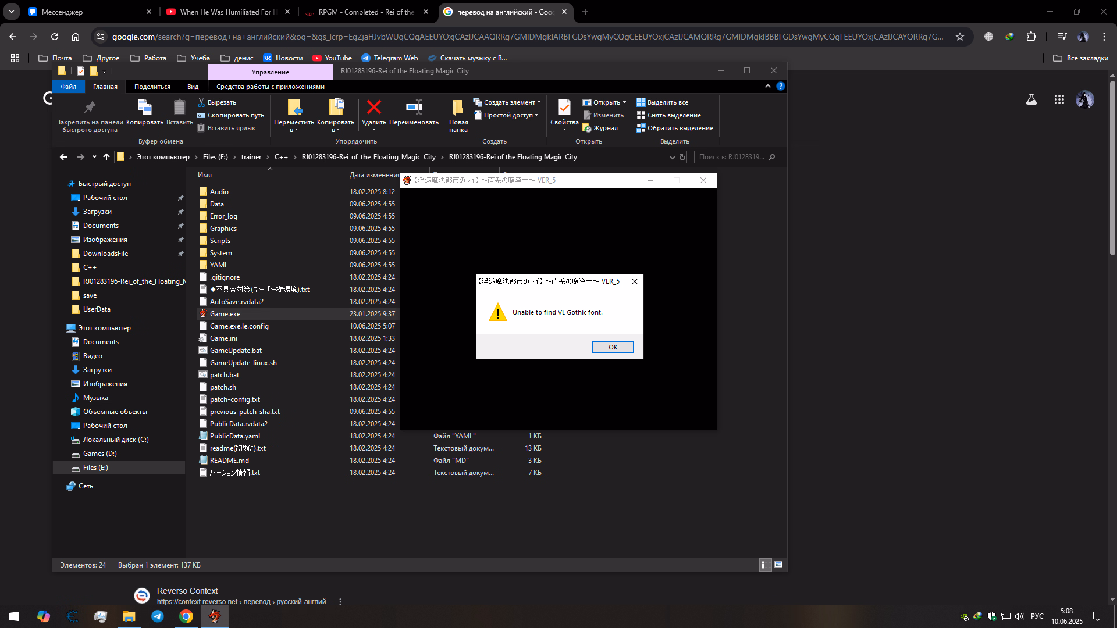The image size is (1117, 628).
Task: Click the Cut (Вырезать) scissors icon
Action: point(201,102)
